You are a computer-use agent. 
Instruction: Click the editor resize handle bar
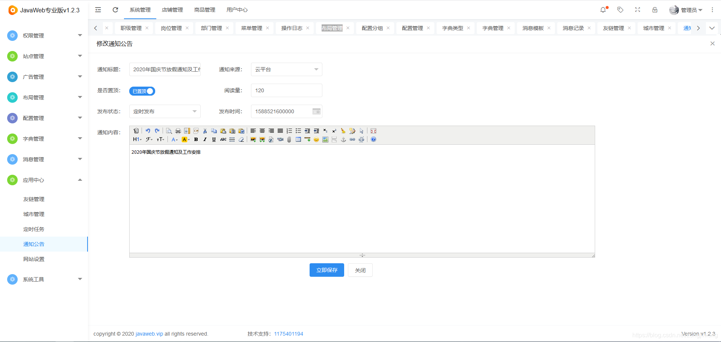point(362,255)
